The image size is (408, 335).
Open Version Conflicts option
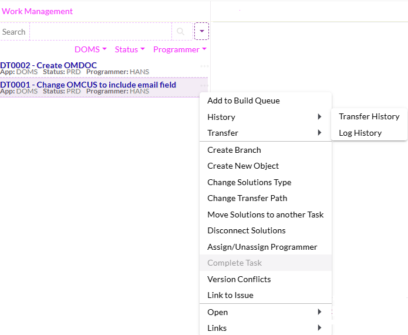tap(239, 279)
